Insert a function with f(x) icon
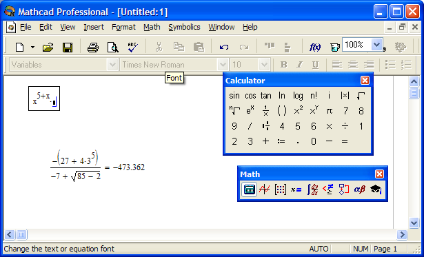Screen dimensions: 424x257 tap(315, 48)
